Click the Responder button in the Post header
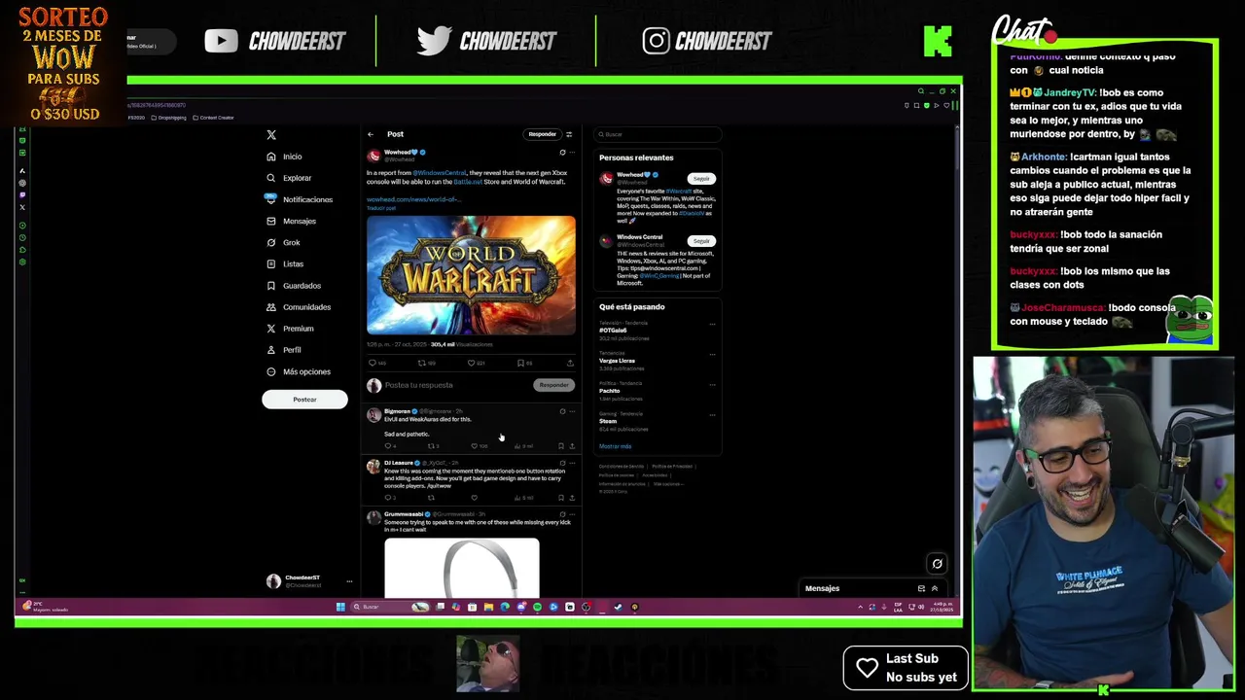Viewport: 1245px width, 700px height. pyautogui.click(x=542, y=134)
